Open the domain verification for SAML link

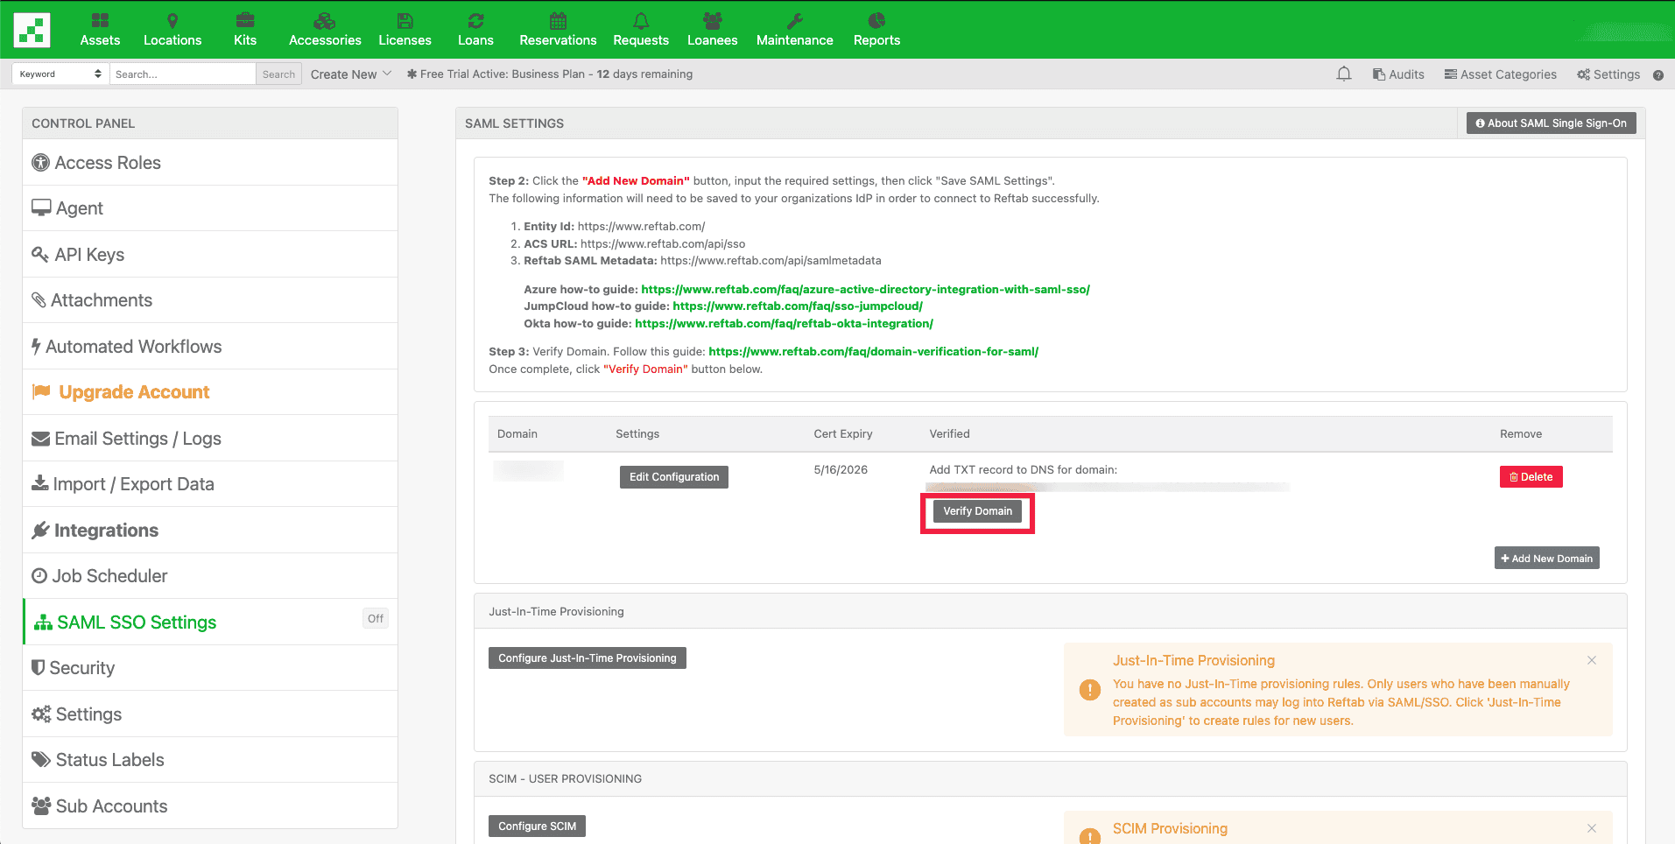tap(873, 352)
